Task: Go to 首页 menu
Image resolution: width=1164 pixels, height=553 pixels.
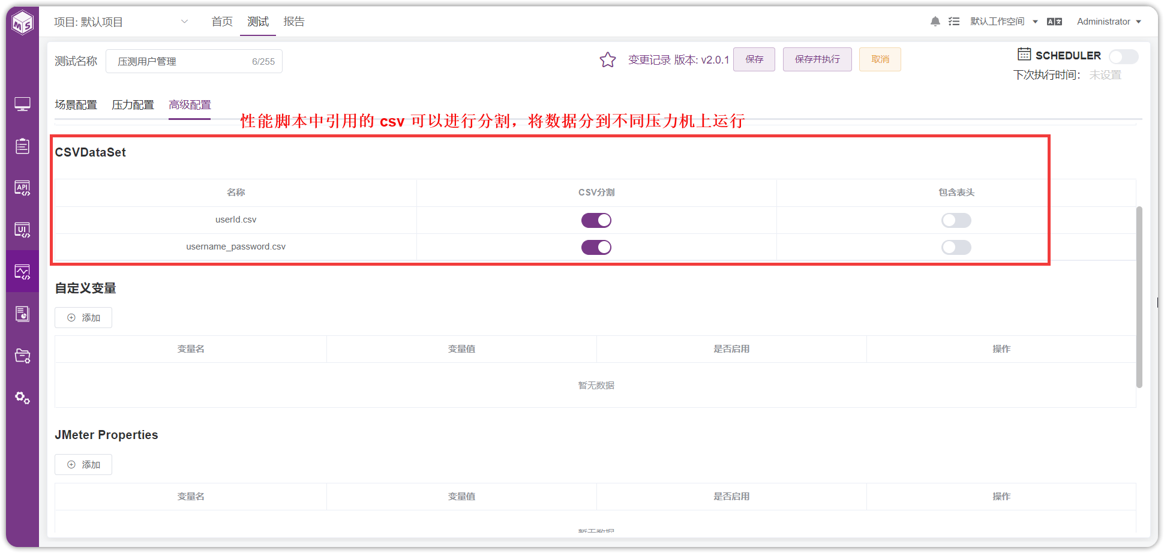Action: (x=222, y=22)
